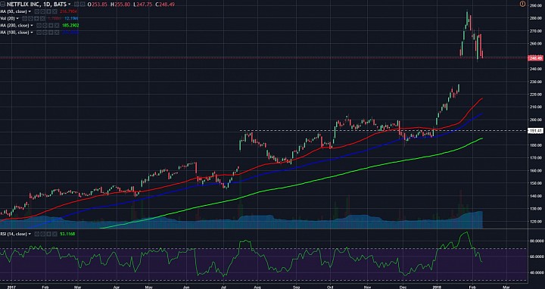Viewport: 545px width, 289px height.
Task: Click the orange alert icon at top right
Action: 522,4
